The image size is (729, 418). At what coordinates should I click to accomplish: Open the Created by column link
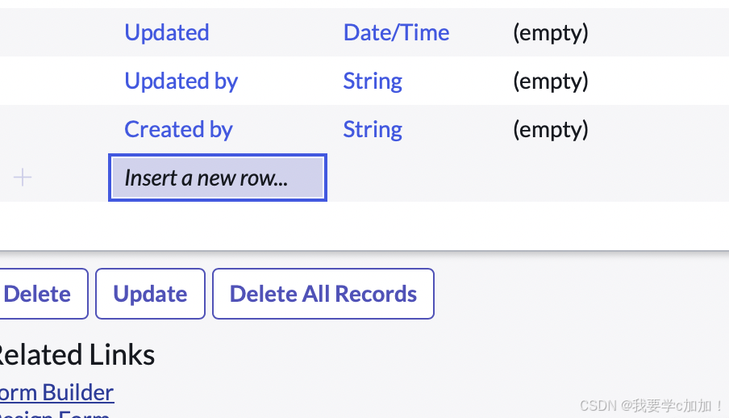coord(178,129)
